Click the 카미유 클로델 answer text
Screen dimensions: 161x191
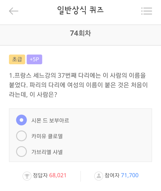[x=47, y=136]
